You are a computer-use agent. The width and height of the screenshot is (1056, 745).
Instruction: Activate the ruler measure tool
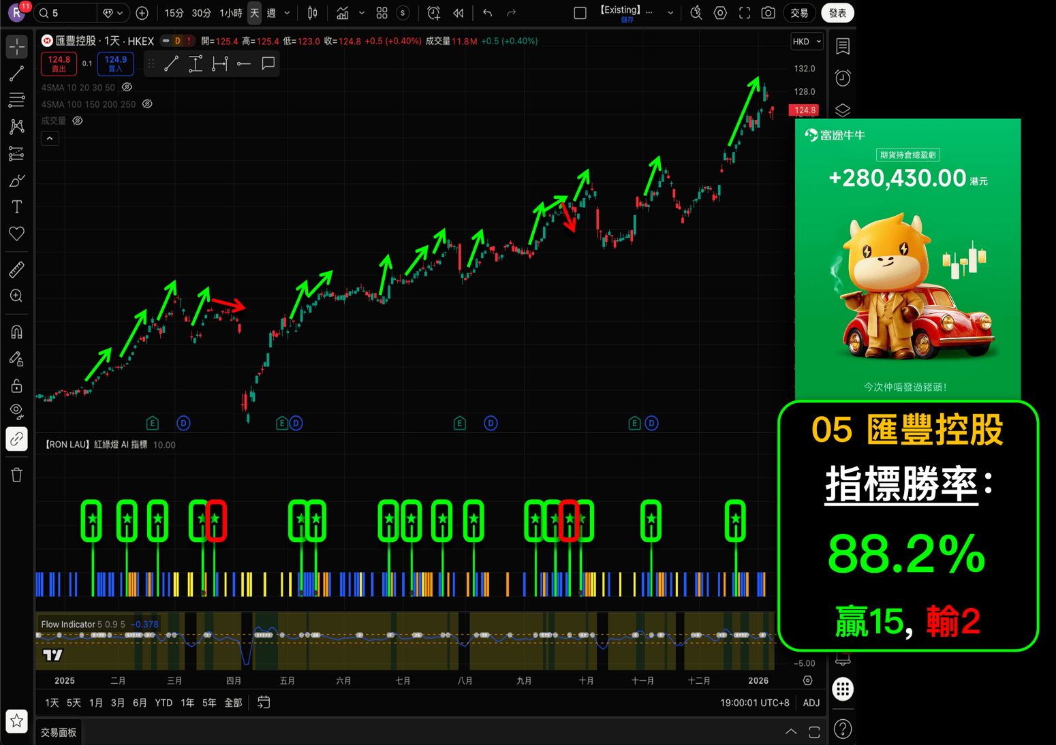[16, 270]
